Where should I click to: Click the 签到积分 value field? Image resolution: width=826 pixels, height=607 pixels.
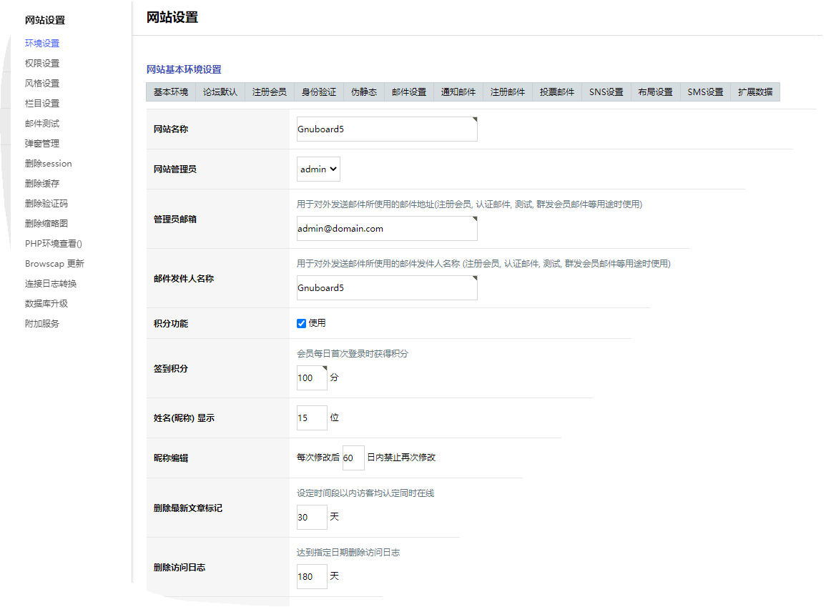tap(312, 377)
